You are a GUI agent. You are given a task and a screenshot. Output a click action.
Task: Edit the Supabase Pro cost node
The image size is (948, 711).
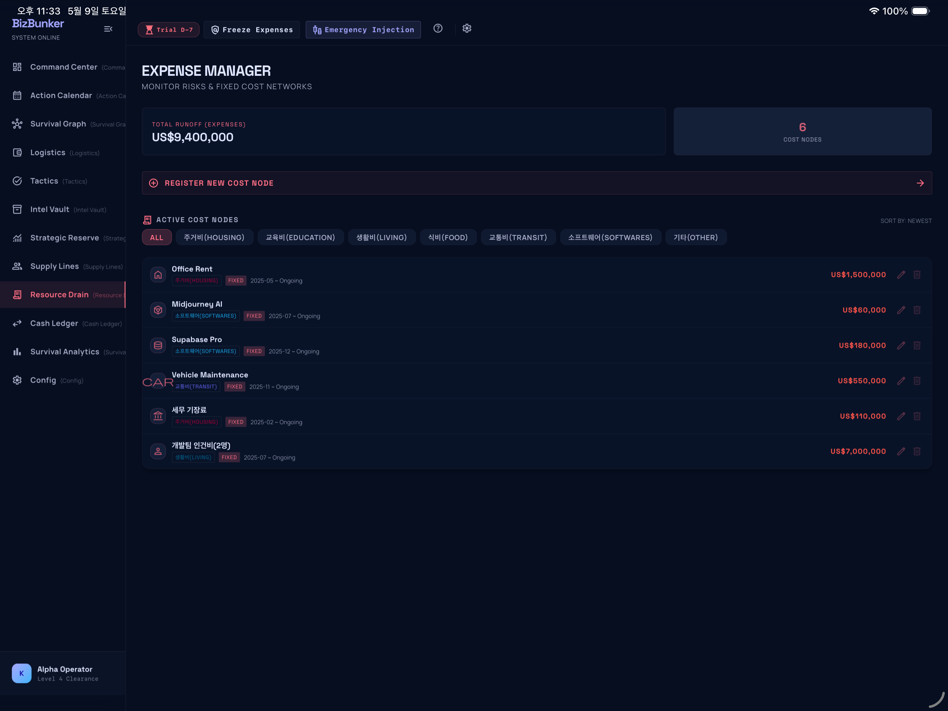click(901, 346)
